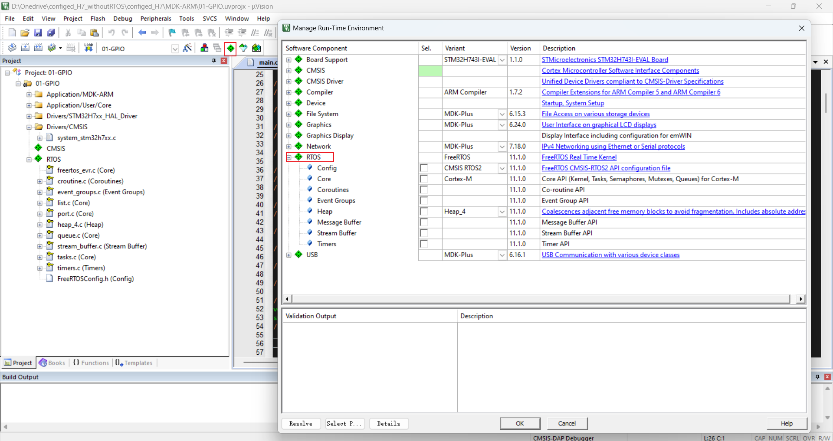Click the Paste toolbar icon
Screen dimensions: 833x441
click(x=94, y=33)
